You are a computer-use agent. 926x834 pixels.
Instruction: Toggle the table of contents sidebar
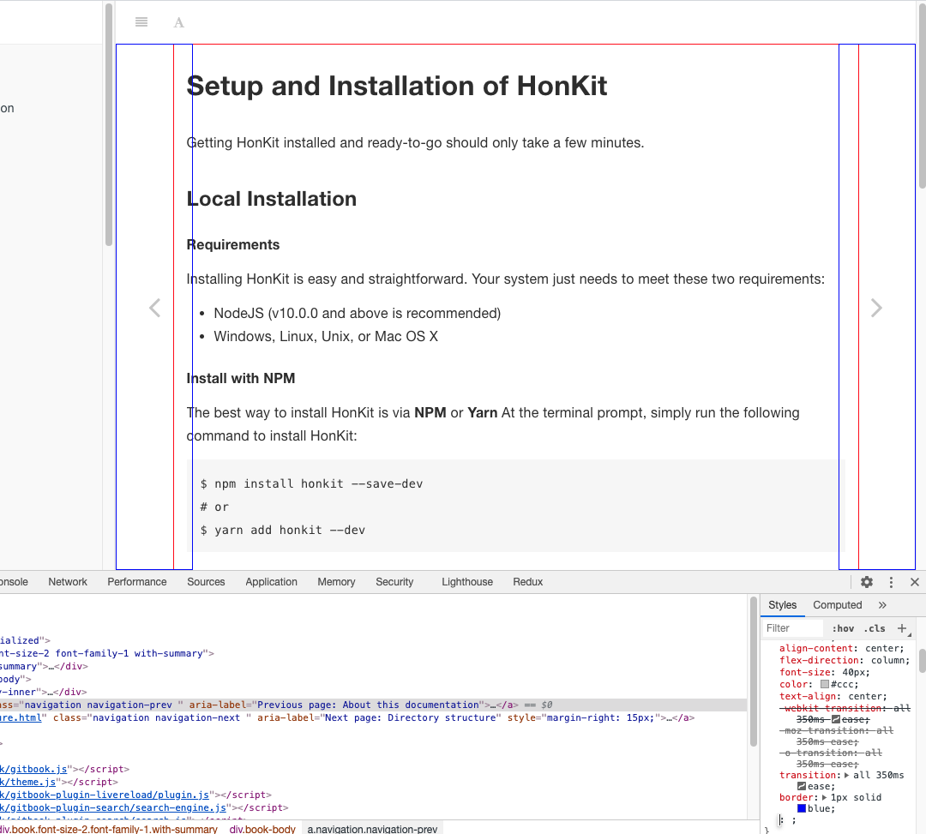(x=141, y=21)
